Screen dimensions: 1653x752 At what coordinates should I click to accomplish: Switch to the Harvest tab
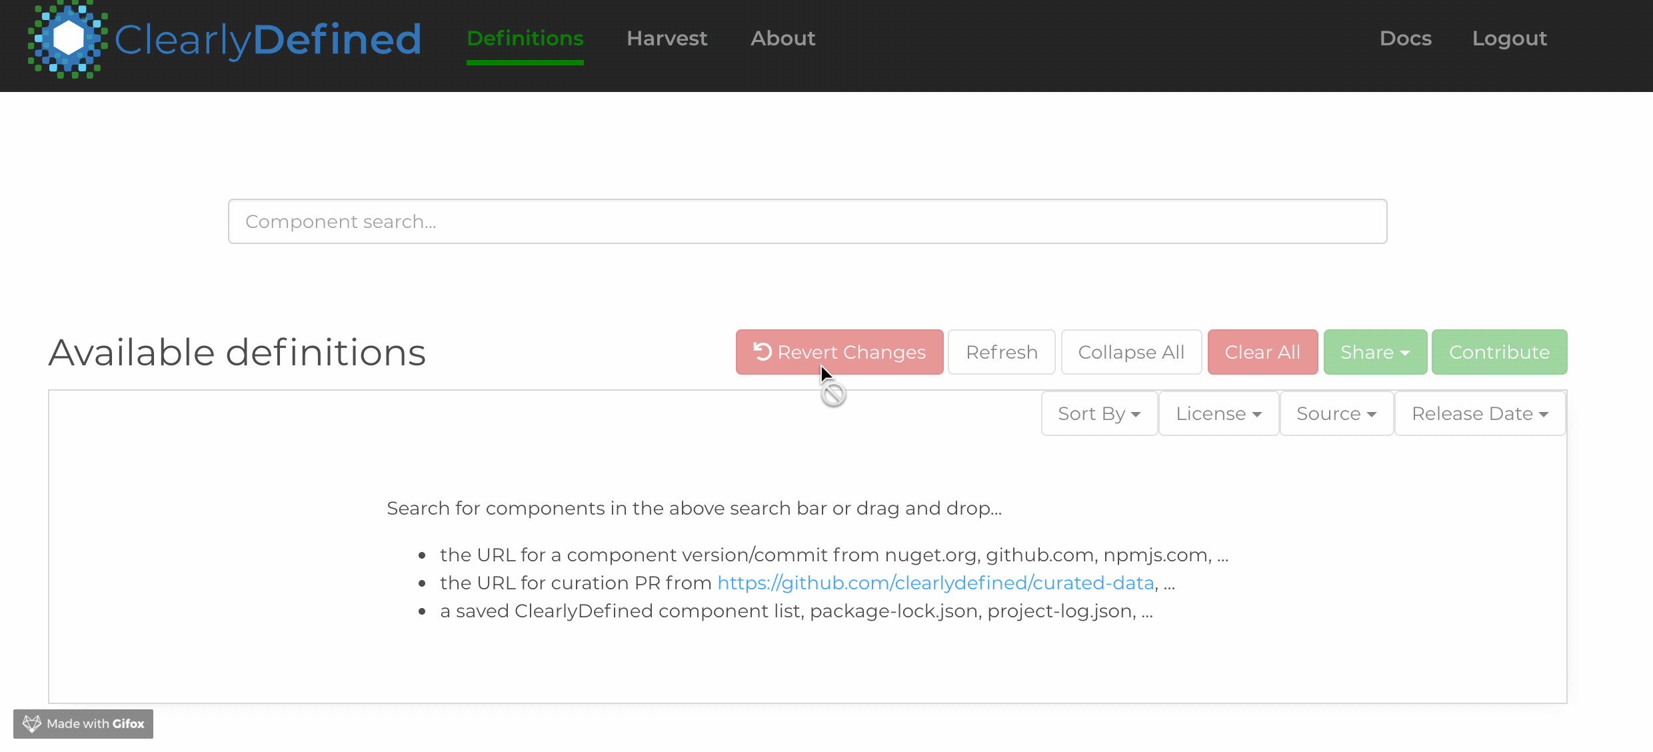point(667,39)
